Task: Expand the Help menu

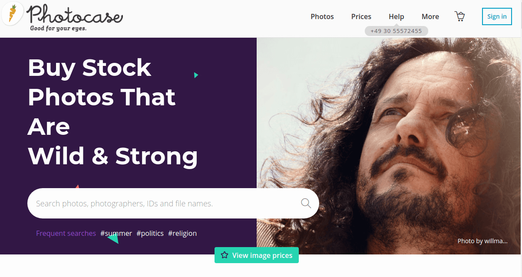Action: (396, 16)
